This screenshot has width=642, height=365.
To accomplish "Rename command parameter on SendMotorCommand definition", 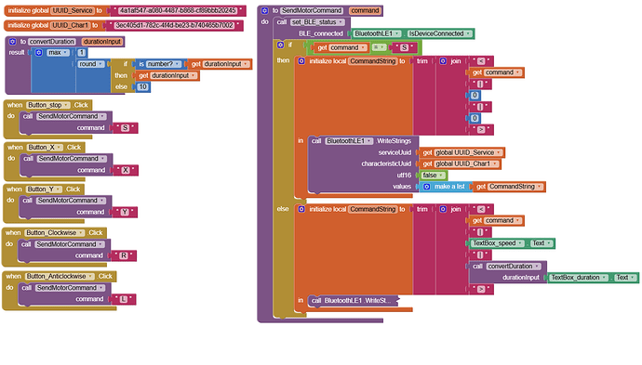I will click(x=365, y=10).
